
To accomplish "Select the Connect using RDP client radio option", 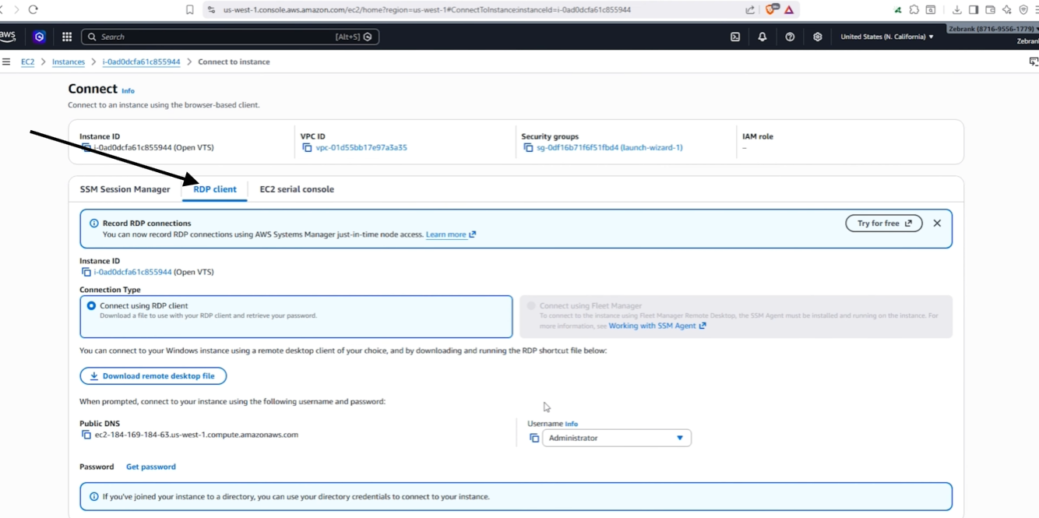I will pos(91,306).
